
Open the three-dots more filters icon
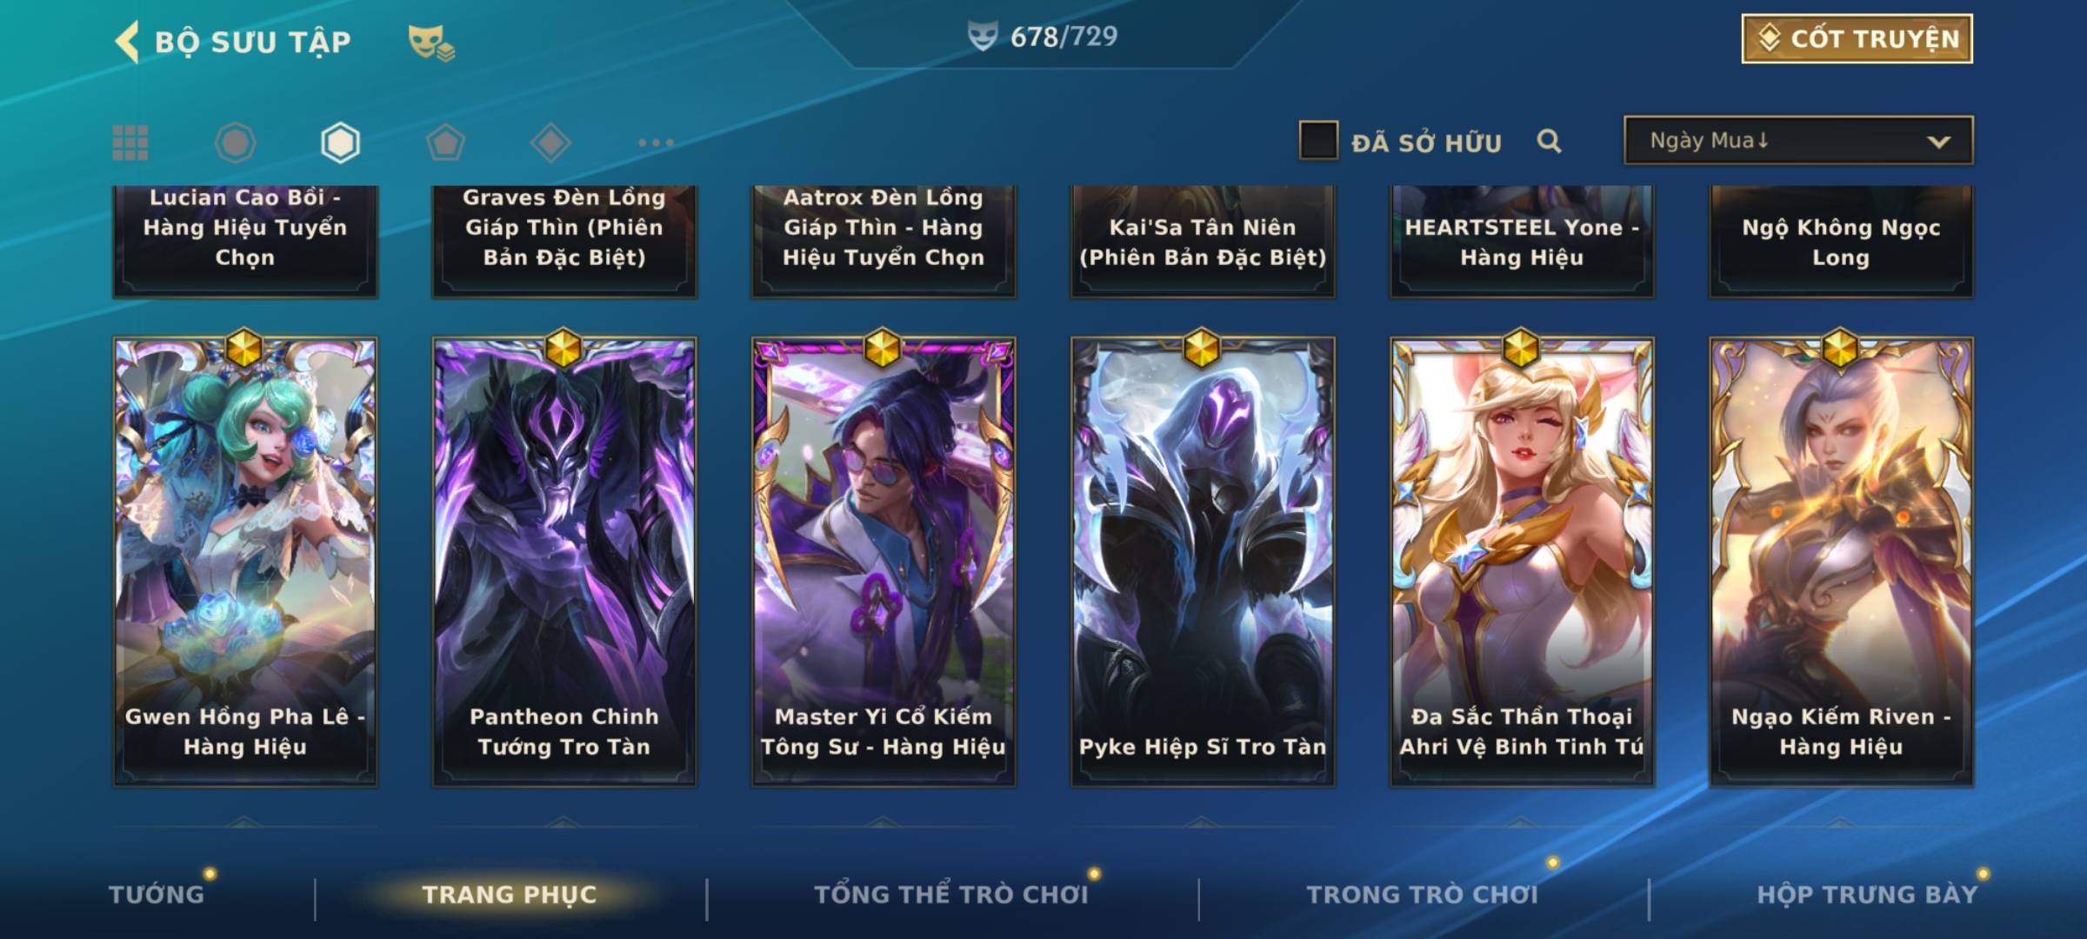tap(656, 143)
